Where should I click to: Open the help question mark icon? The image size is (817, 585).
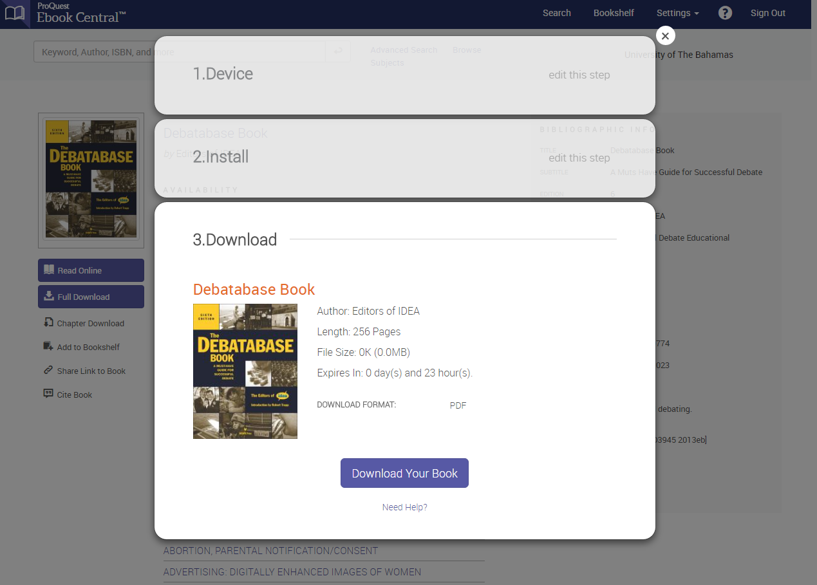[x=725, y=13]
